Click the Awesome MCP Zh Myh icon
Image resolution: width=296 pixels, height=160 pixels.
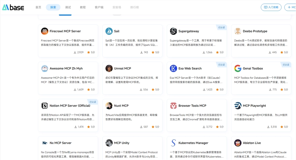point(45,68)
